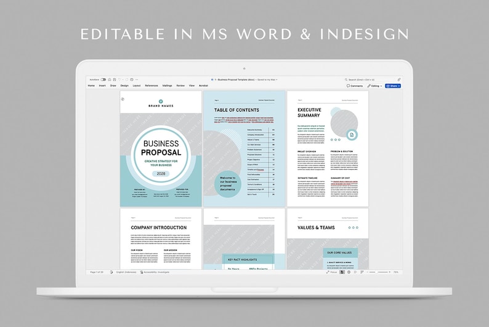Click the Brand Names logo on cover page

click(x=161, y=104)
